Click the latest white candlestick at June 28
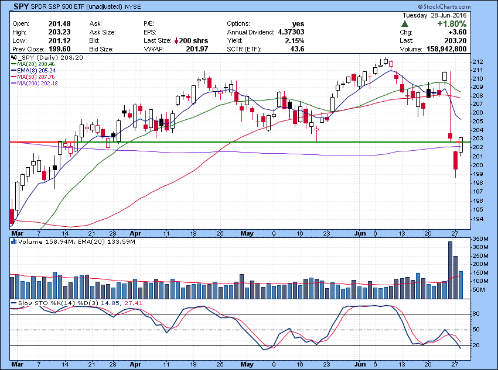Viewport: 498px width, 370px height. [x=461, y=145]
